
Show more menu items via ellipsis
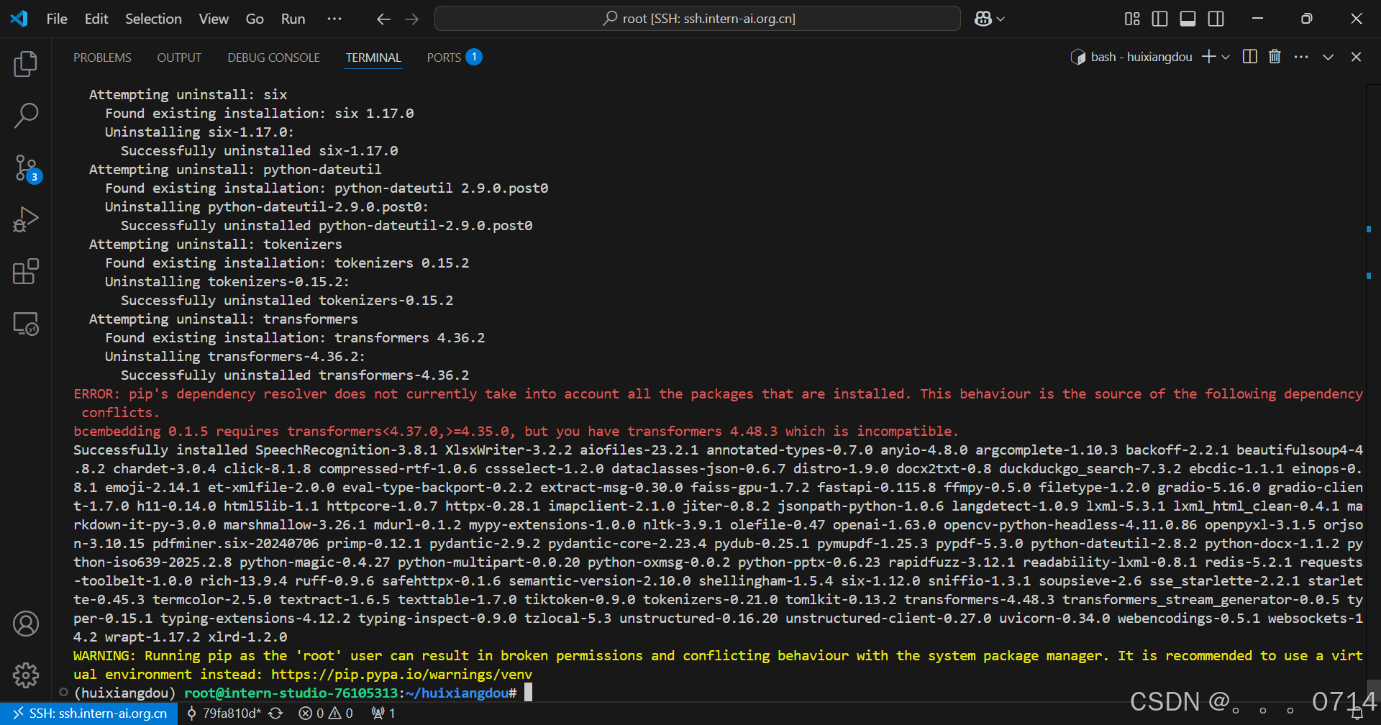click(334, 19)
